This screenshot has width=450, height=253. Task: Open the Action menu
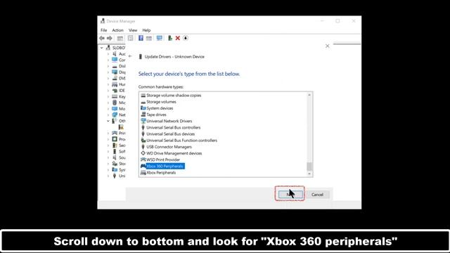click(x=117, y=30)
